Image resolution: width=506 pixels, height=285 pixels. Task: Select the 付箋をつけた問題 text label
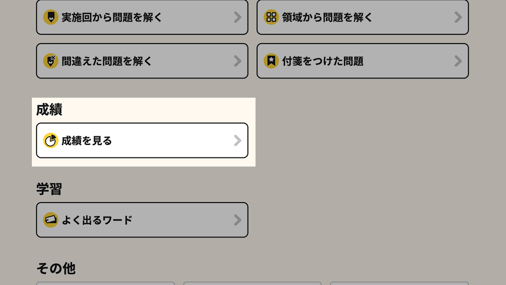(323, 62)
